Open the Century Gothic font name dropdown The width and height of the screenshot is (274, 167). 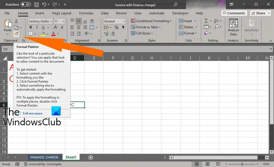51,21
